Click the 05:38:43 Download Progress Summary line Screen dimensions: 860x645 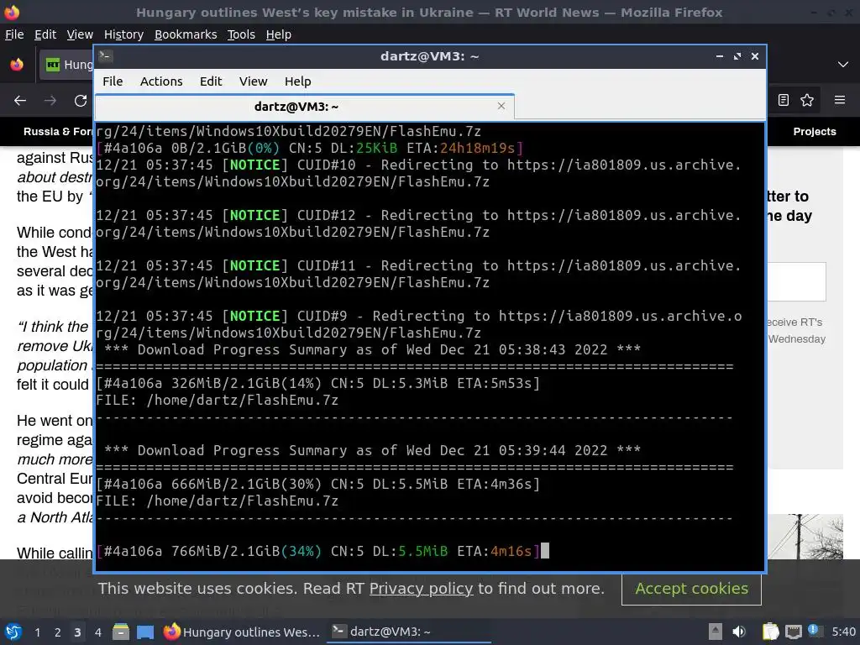click(372, 349)
